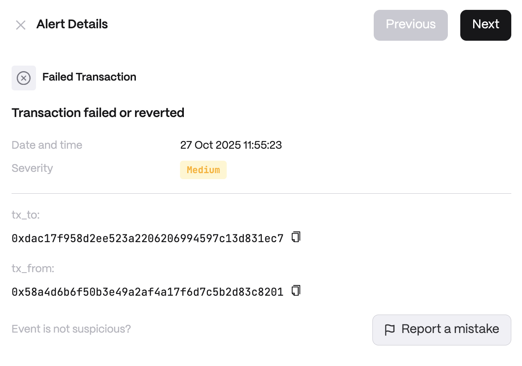The width and height of the screenshot is (522, 366).
Task: Click the Severity label
Action: [32, 168]
